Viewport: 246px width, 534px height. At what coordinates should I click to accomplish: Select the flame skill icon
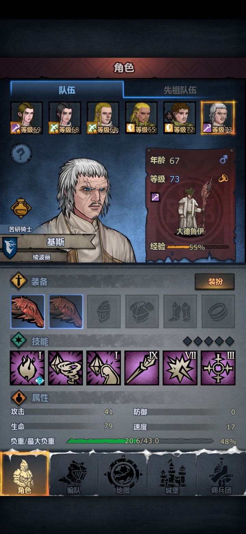click(x=27, y=368)
